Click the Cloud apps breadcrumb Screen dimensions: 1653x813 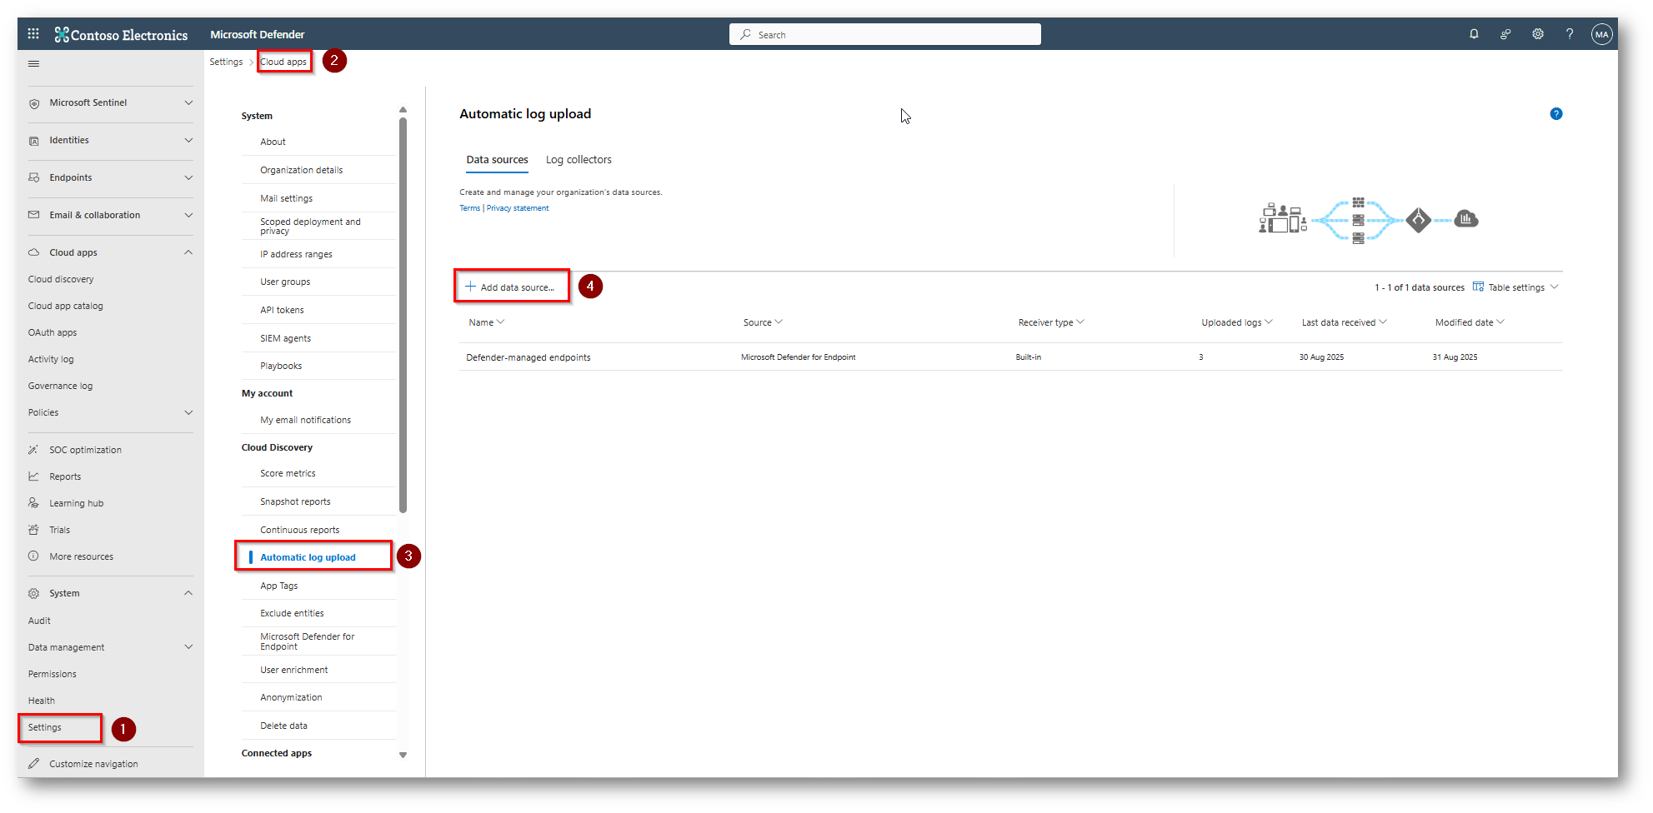(x=283, y=62)
